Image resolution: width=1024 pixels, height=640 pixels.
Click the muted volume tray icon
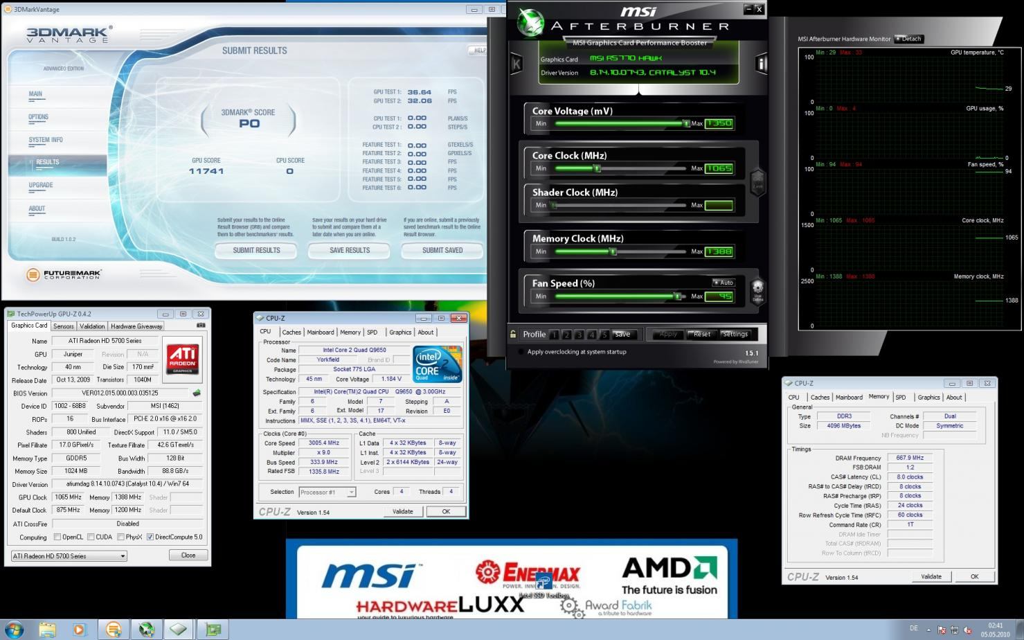967,630
